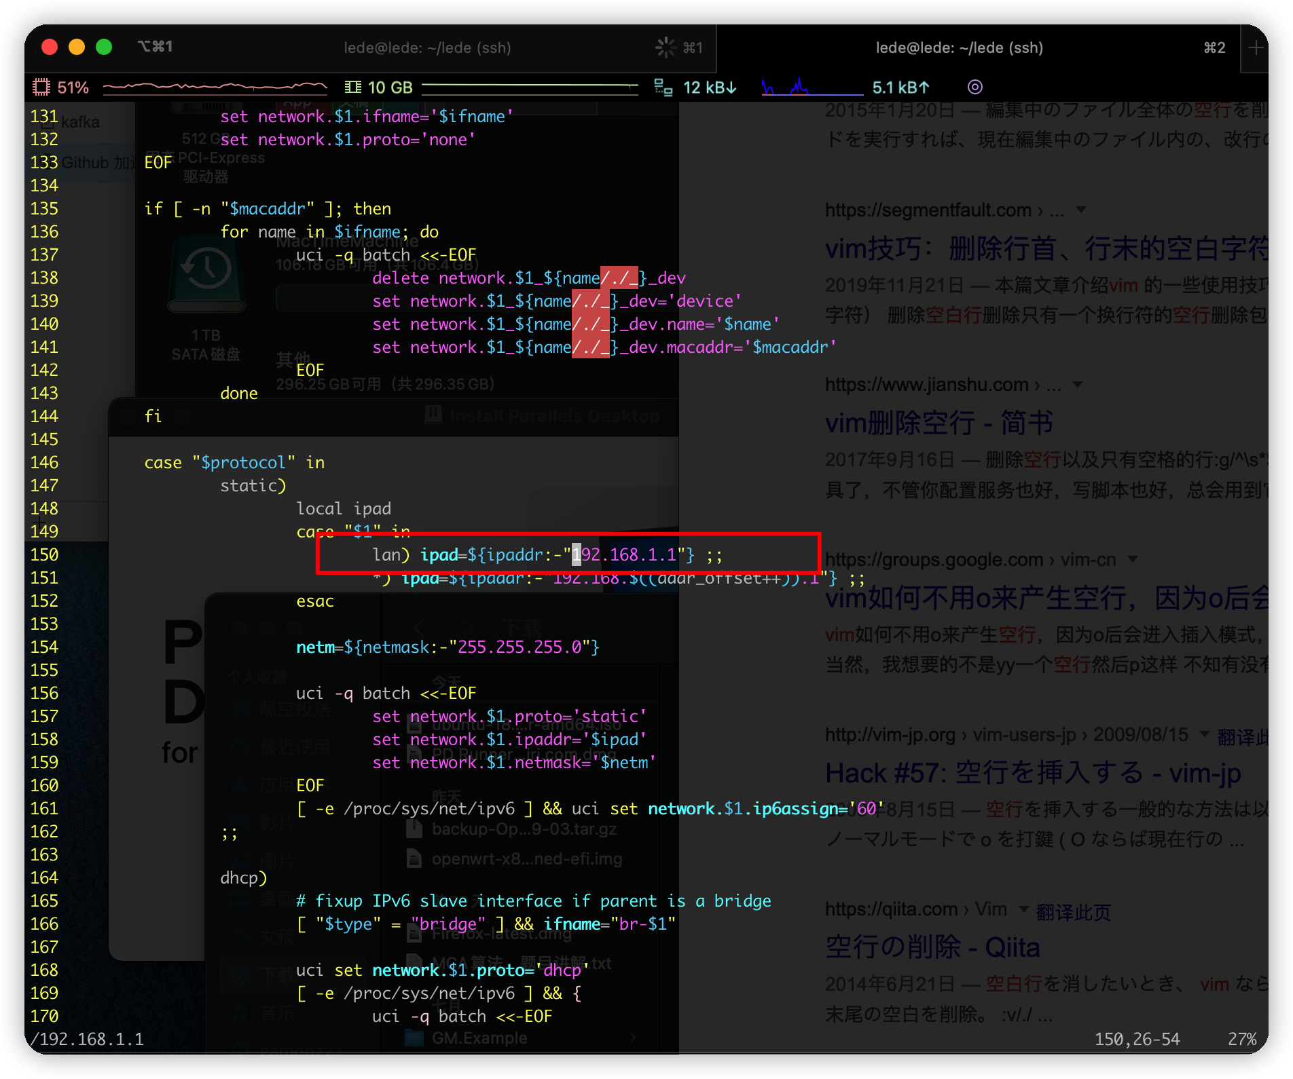Viewport: 1293px width, 1079px height.
Task: Click the delete network.$1_${name}_dev line
Action: tap(529, 278)
